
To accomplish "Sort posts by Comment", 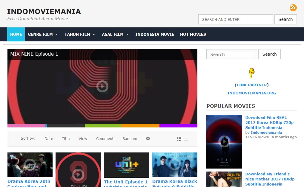I will (105, 139).
